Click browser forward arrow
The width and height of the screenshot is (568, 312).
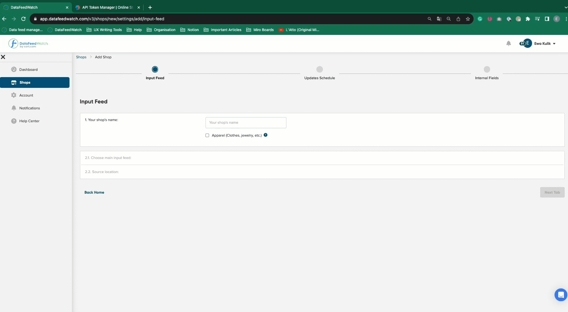click(x=14, y=19)
